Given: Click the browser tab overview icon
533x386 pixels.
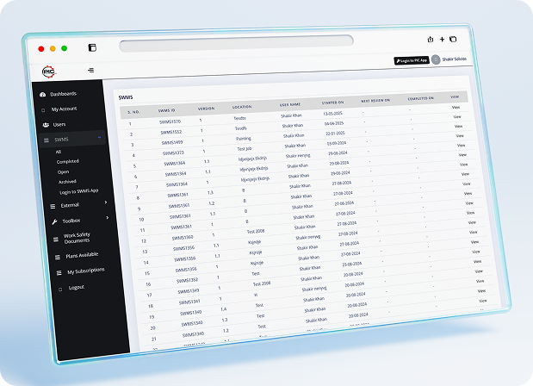Looking at the screenshot, I should click(x=453, y=39).
